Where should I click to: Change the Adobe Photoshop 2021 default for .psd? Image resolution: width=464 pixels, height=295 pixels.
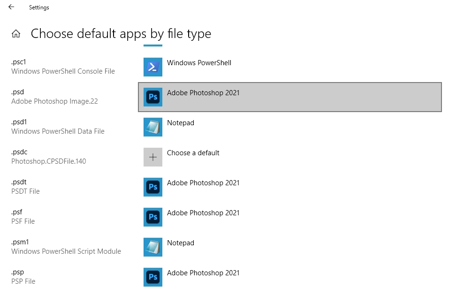pyautogui.click(x=289, y=97)
